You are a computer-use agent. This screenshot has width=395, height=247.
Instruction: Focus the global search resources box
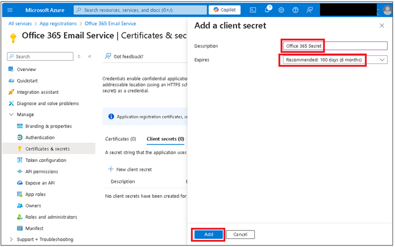pos(140,10)
